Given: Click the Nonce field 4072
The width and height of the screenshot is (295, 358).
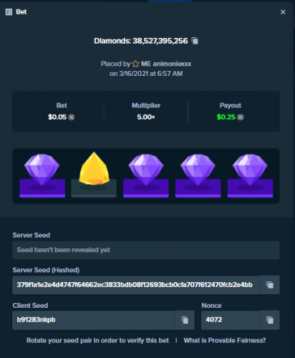Looking at the screenshot, I should tap(231, 320).
